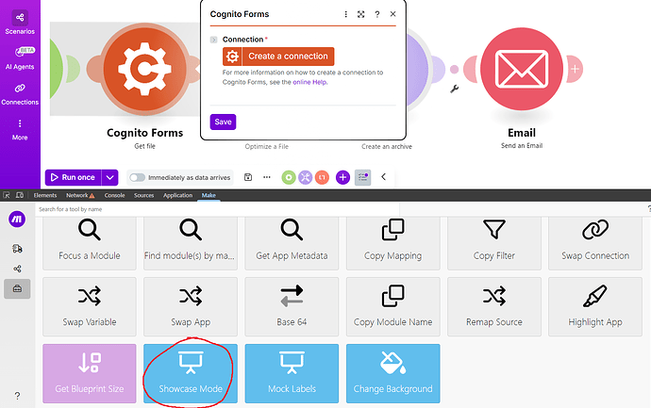Switch to the Make DevTools tab
The height and width of the screenshot is (408, 651).
point(209,195)
